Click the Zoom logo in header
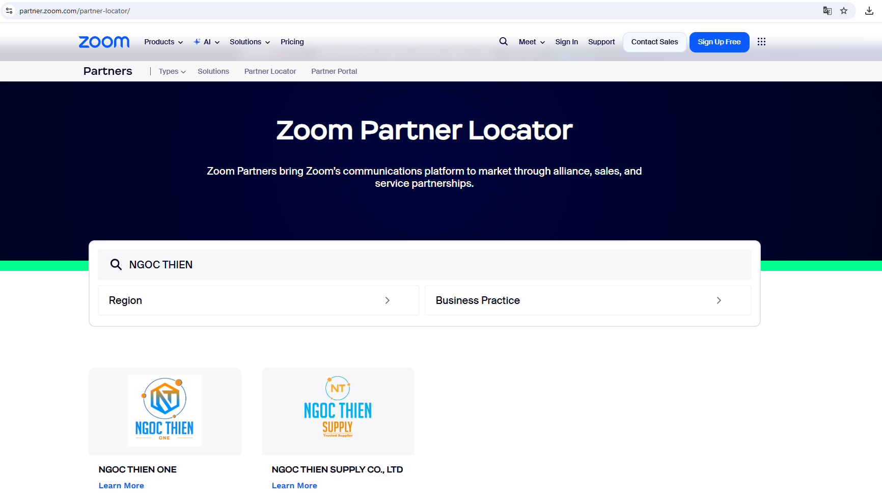The width and height of the screenshot is (882, 503). [104, 42]
